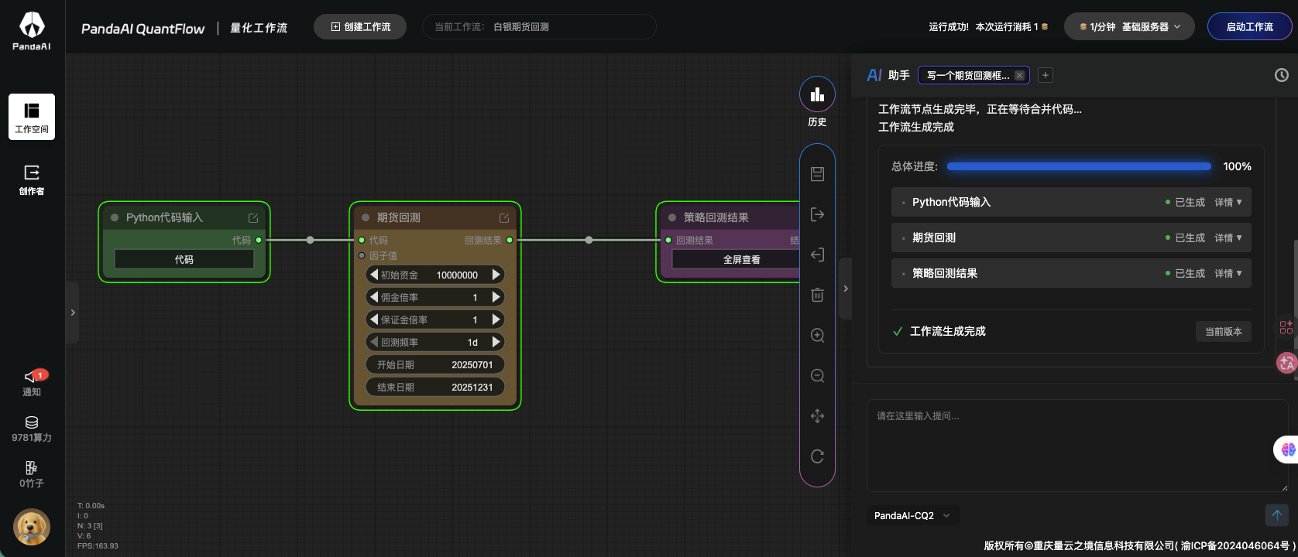This screenshot has height=557, width=1298.
Task: Open the PandaAI-CQ2 model dropdown
Action: 912,516
